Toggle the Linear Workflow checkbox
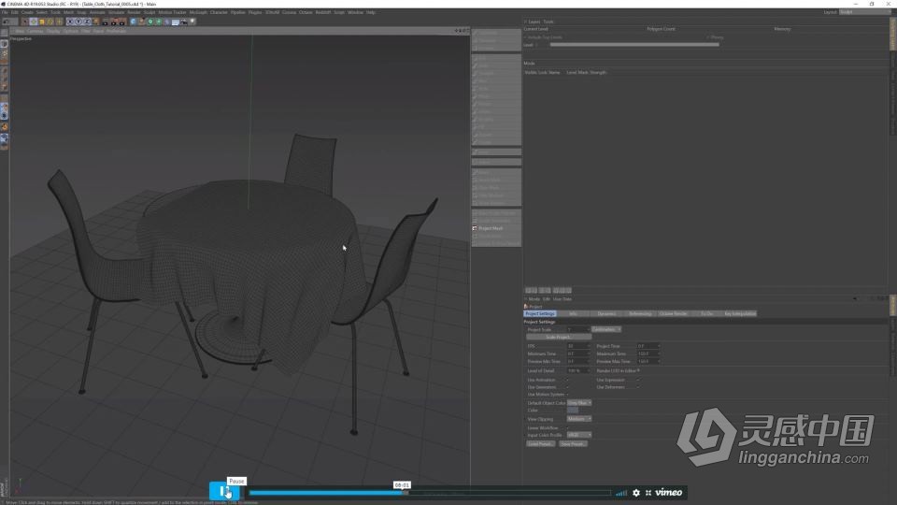 pos(567,427)
